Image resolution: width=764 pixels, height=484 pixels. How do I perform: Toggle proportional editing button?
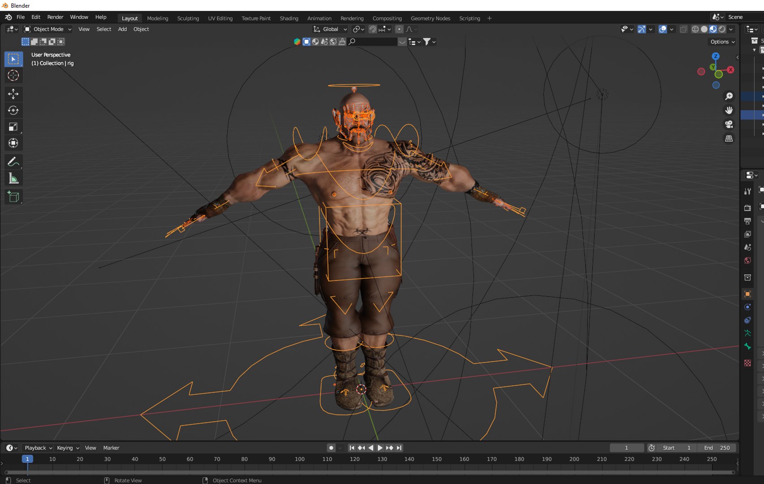(399, 29)
